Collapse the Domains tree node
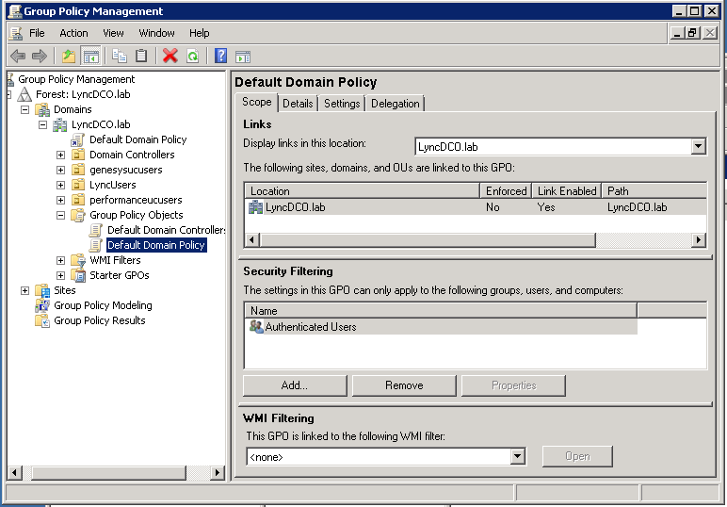The width and height of the screenshot is (727, 507). (25, 110)
